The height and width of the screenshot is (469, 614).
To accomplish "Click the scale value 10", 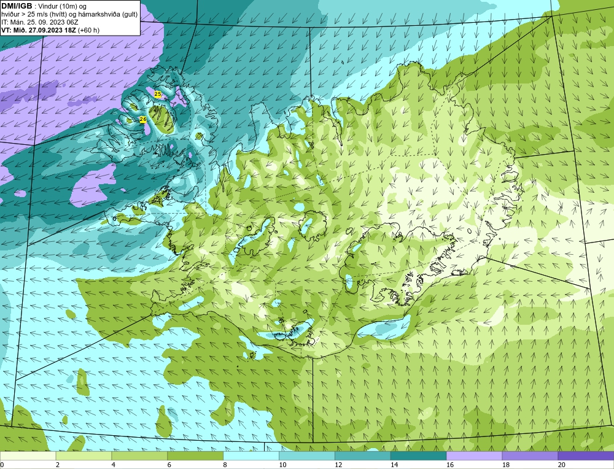I will coord(282,465).
